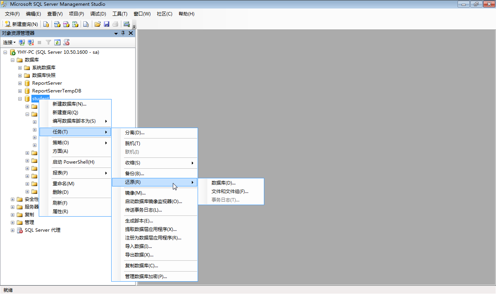Viewport: 496px width, 294px height.
Task: Select the 系统数据库 folder
Action: [x=44, y=68]
